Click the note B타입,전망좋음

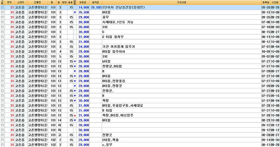click(x=114, y=81)
